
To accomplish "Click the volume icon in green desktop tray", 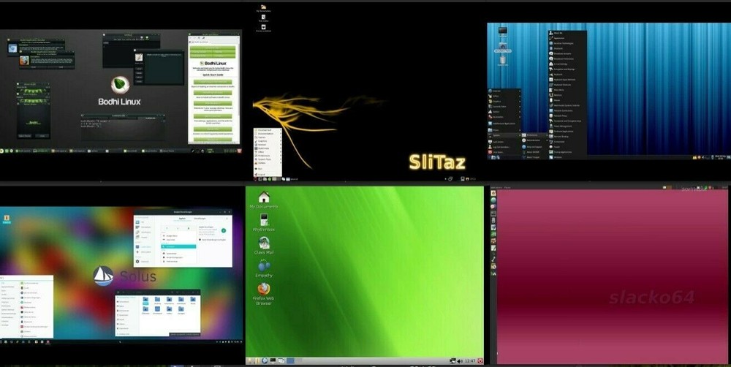I will [460, 361].
